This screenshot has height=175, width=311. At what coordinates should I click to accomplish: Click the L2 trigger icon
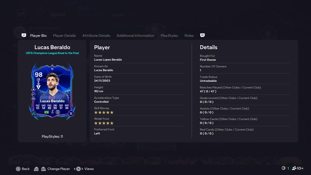[36, 169]
